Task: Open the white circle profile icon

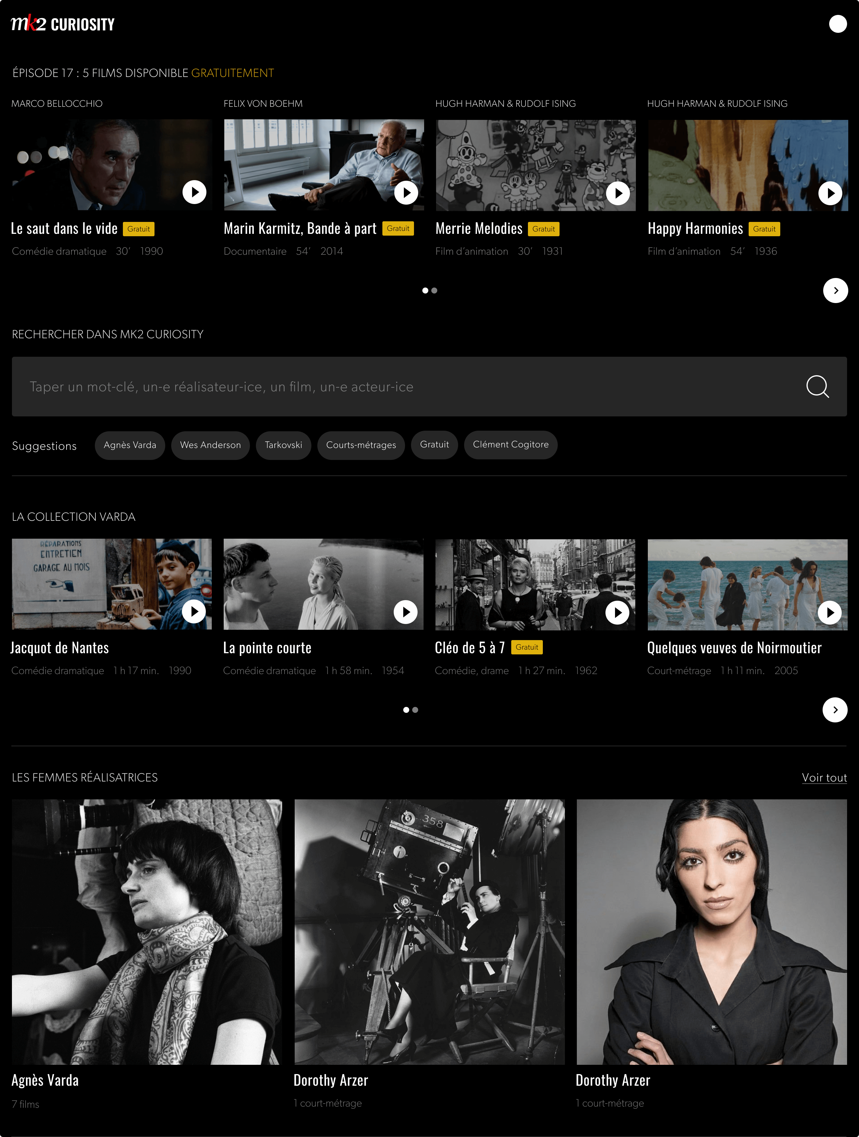Action: click(838, 24)
